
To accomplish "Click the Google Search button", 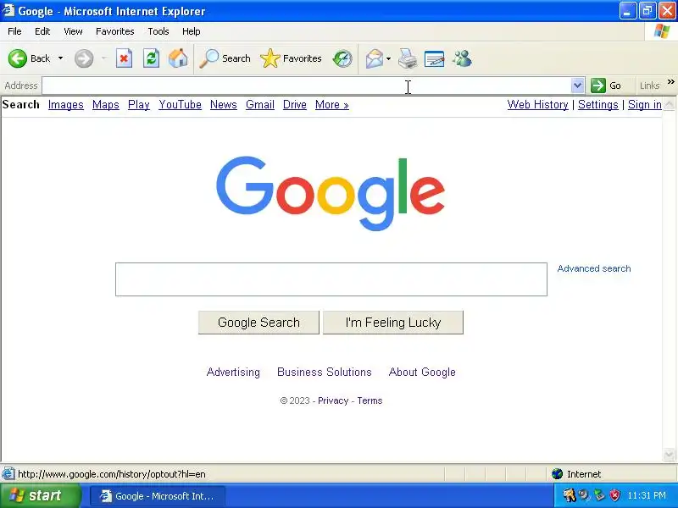I will tap(258, 323).
